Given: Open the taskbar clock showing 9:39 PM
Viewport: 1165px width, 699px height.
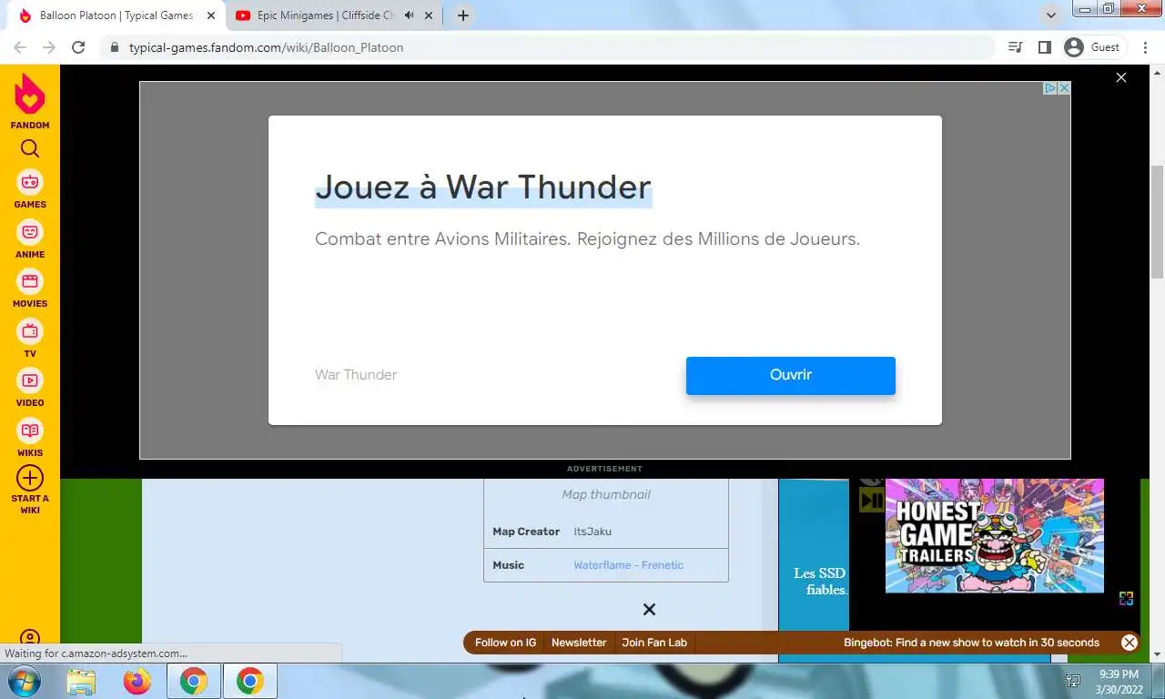Looking at the screenshot, I should [x=1119, y=681].
